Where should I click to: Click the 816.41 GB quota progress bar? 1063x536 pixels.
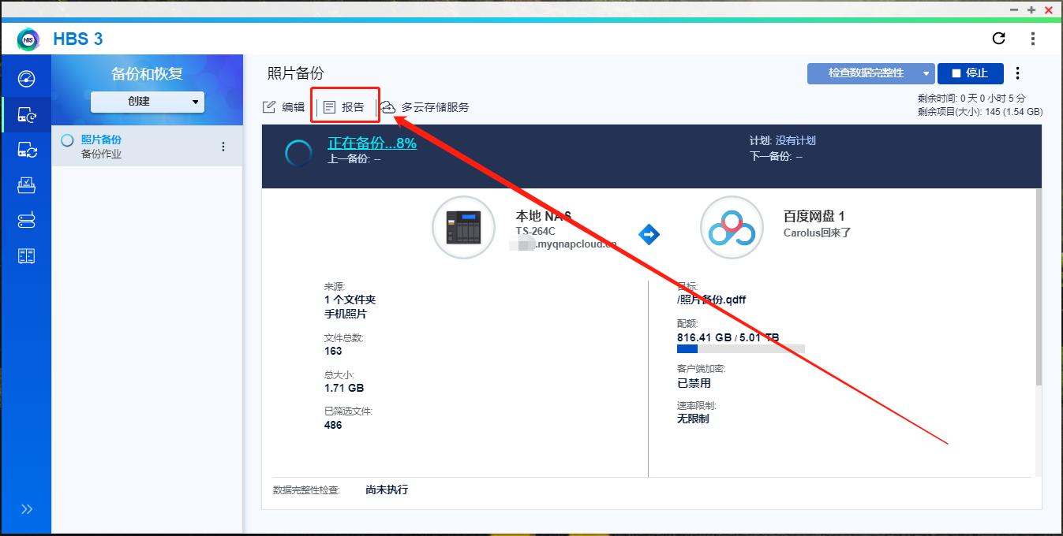tap(742, 349)
